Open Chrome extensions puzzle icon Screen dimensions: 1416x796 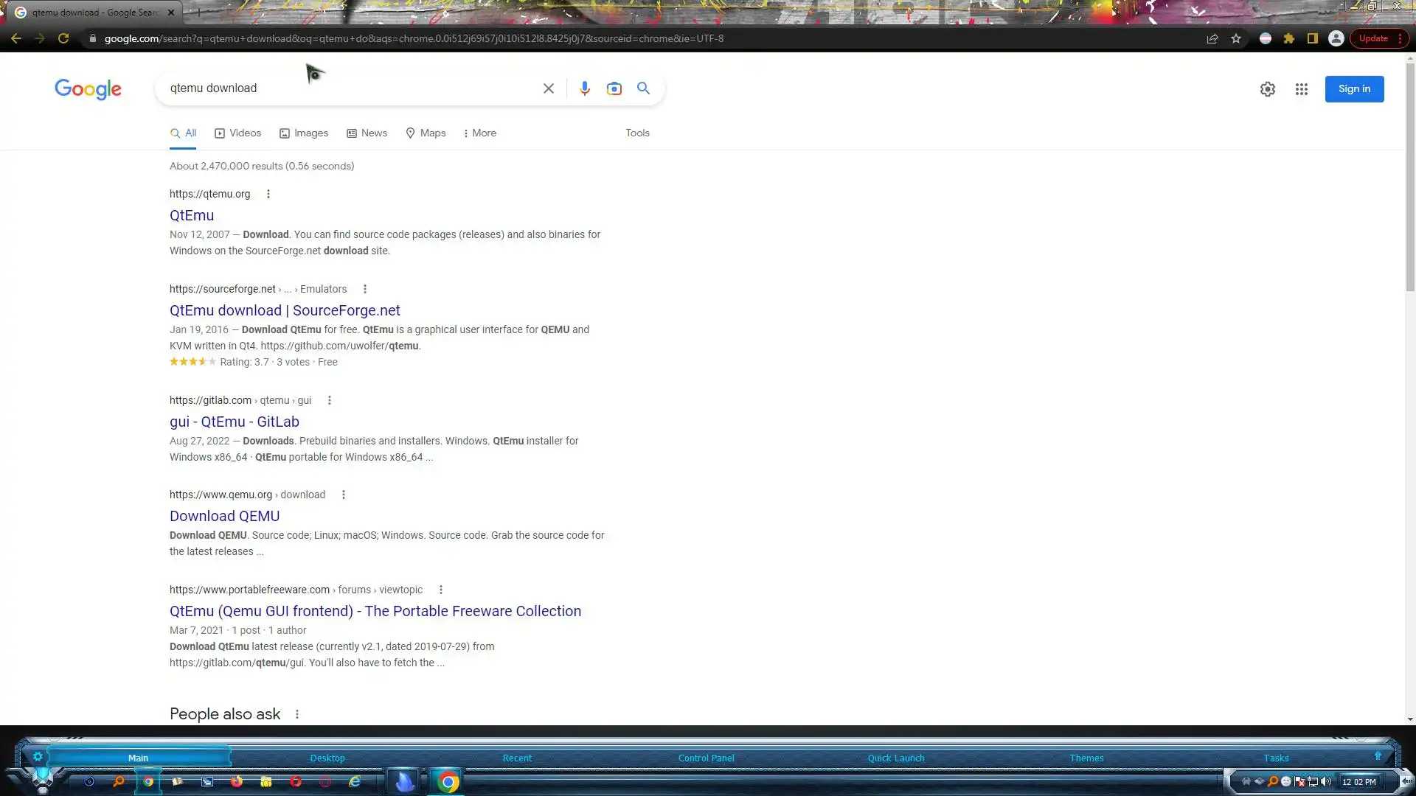[x=1288, y=38]
